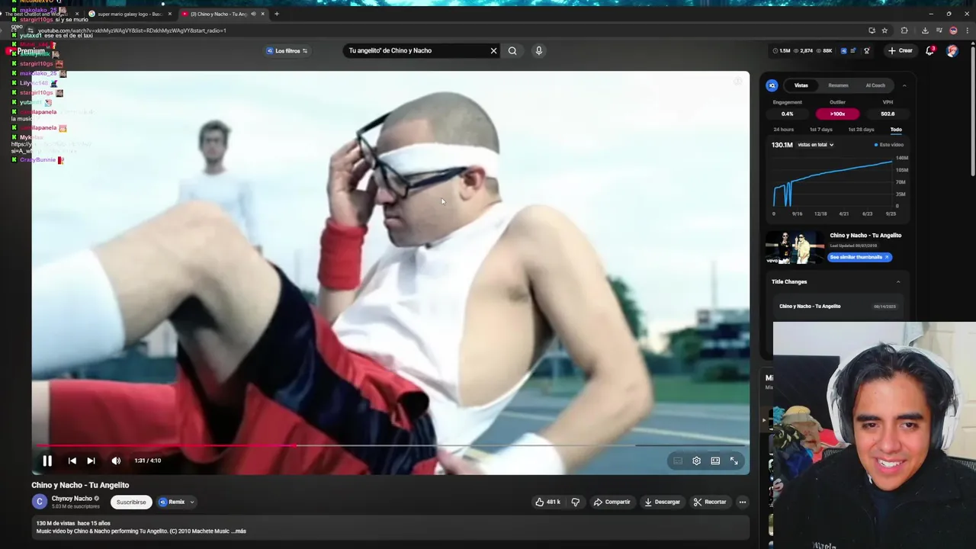The height and width of the screenshot is (549, 976).
Task: Click the 0.4% Engagement value
Action: click(787, 114)
